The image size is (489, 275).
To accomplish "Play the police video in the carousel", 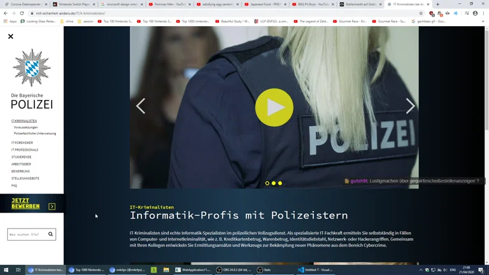I will [x=274, y=107].
